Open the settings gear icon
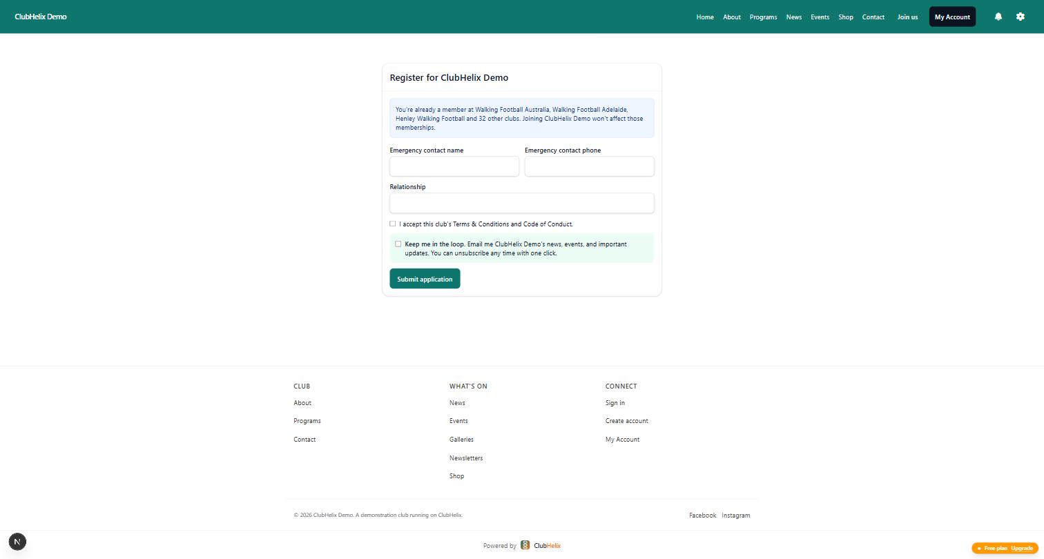This screenshot has width=1044, height=559. point(1021,17)
